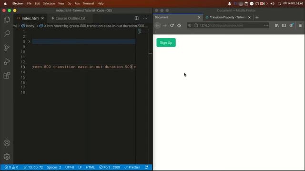Open Accounts menu in activity bar
This screenshot has width=305, height=171.
(x=7, y=143)
